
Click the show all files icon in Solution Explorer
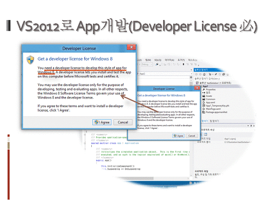224,74
